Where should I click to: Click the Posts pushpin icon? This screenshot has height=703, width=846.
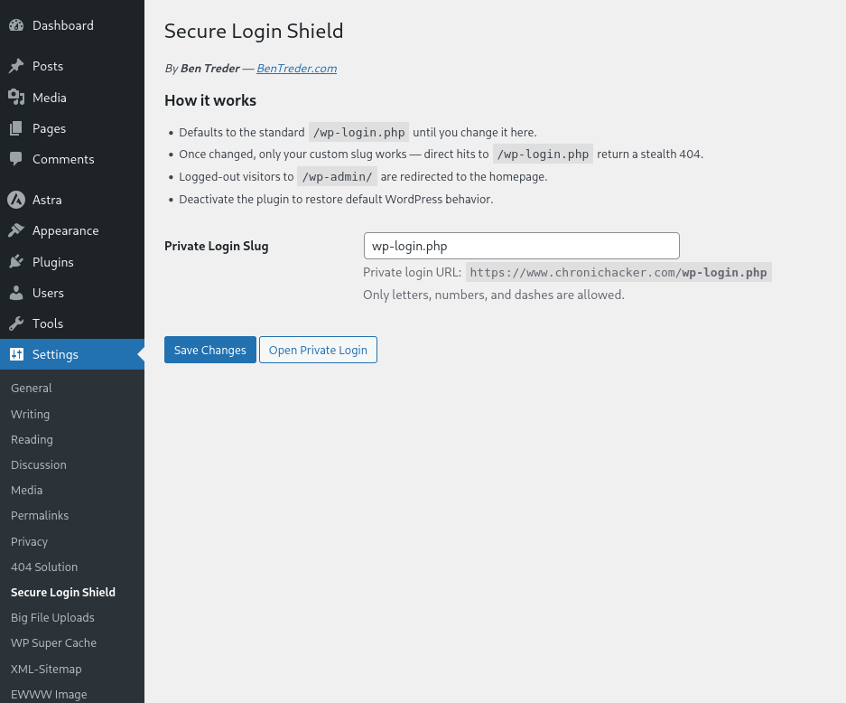[16, 66]
